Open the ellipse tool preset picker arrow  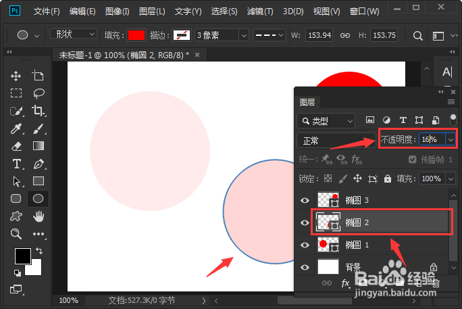click(x=37, y=37)
